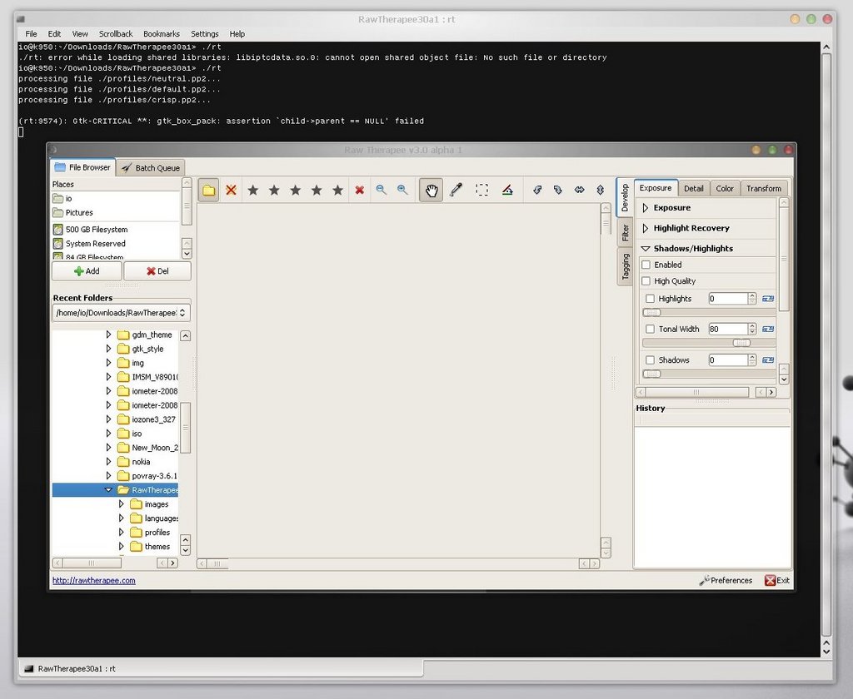Expand the gtk_style folder
This screenshot has height=699, width=853.
pos(108,349)
